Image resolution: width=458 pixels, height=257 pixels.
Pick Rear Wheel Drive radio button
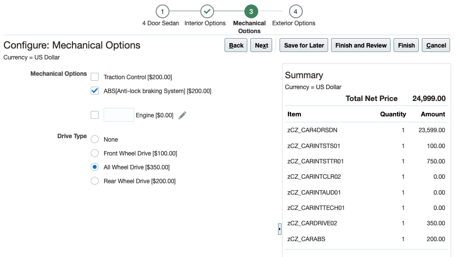[x=95, y=181]
